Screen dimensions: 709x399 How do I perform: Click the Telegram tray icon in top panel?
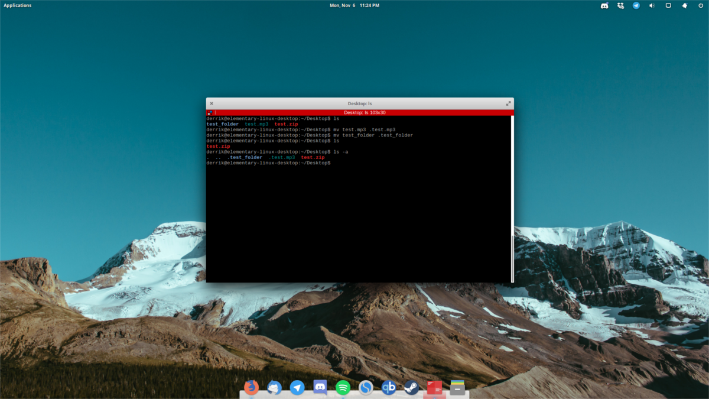point(636,5)
